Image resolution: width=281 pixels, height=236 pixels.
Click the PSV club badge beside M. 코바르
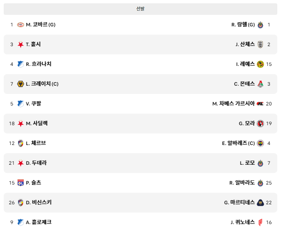coord(21,25)
